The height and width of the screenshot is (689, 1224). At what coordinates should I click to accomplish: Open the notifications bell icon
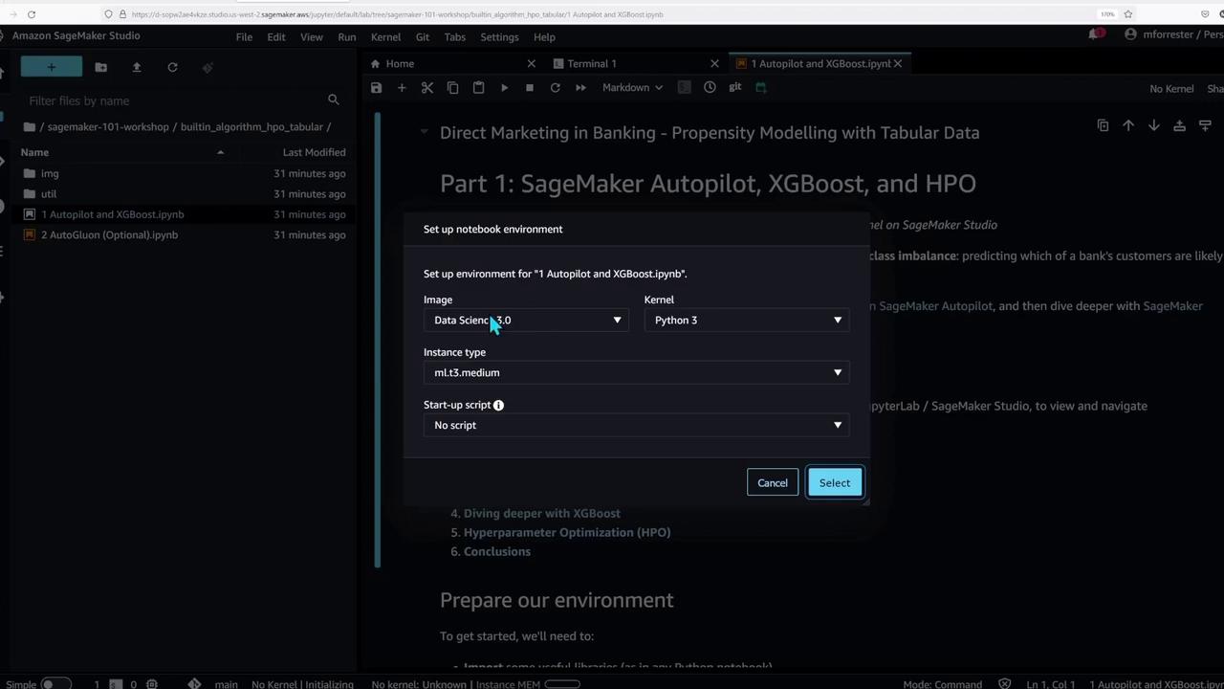(1095, 35)
